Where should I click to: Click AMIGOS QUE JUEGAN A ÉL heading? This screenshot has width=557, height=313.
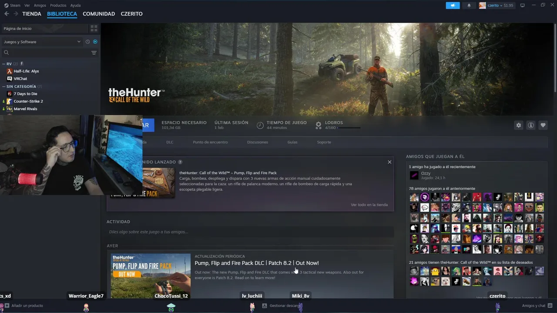coord(435,156)
